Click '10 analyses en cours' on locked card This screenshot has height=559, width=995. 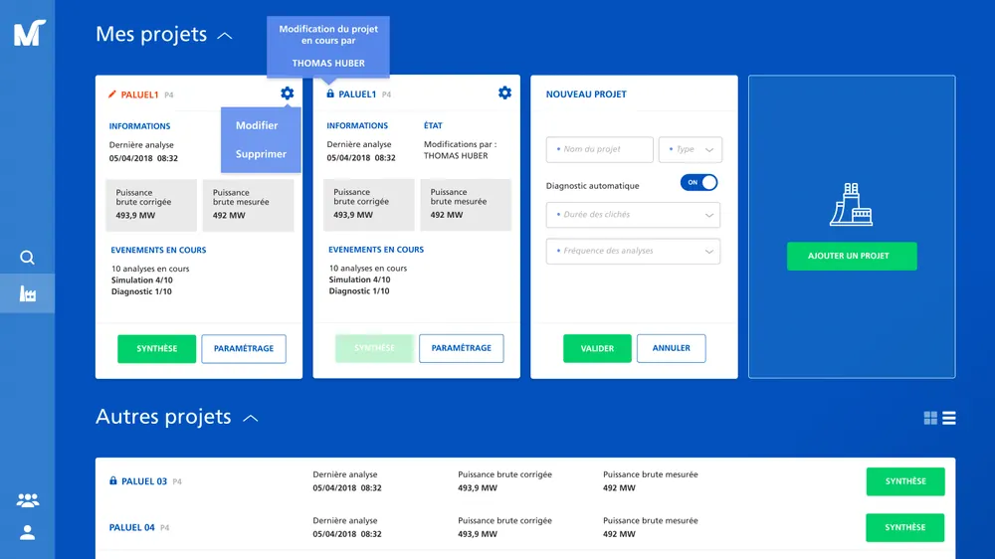[368, 268]
